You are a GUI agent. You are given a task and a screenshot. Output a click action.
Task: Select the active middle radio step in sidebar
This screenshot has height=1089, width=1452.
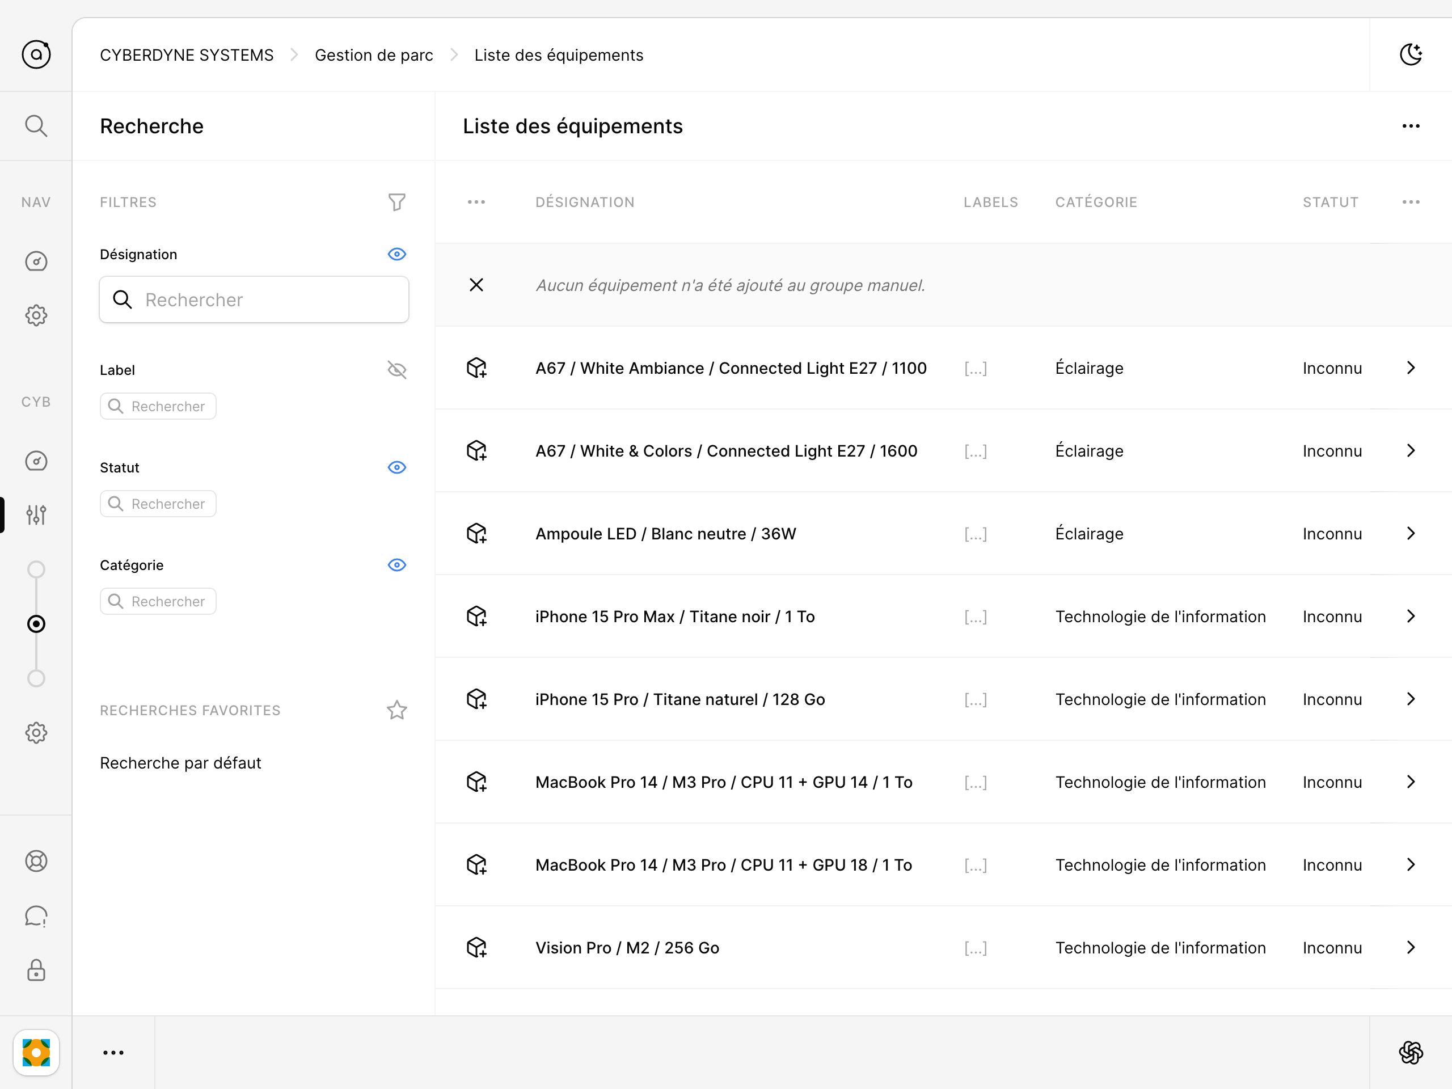36,623
